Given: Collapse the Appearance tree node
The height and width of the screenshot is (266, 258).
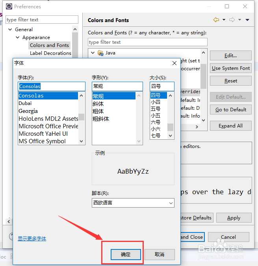Looking at the screenshot, I should click(x=17, y=37).
